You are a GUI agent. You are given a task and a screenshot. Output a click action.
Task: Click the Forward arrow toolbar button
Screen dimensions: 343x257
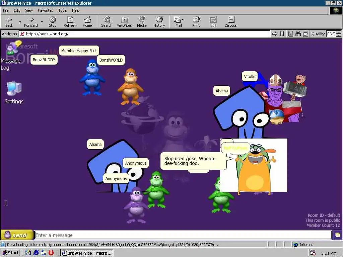pos(31,22)
